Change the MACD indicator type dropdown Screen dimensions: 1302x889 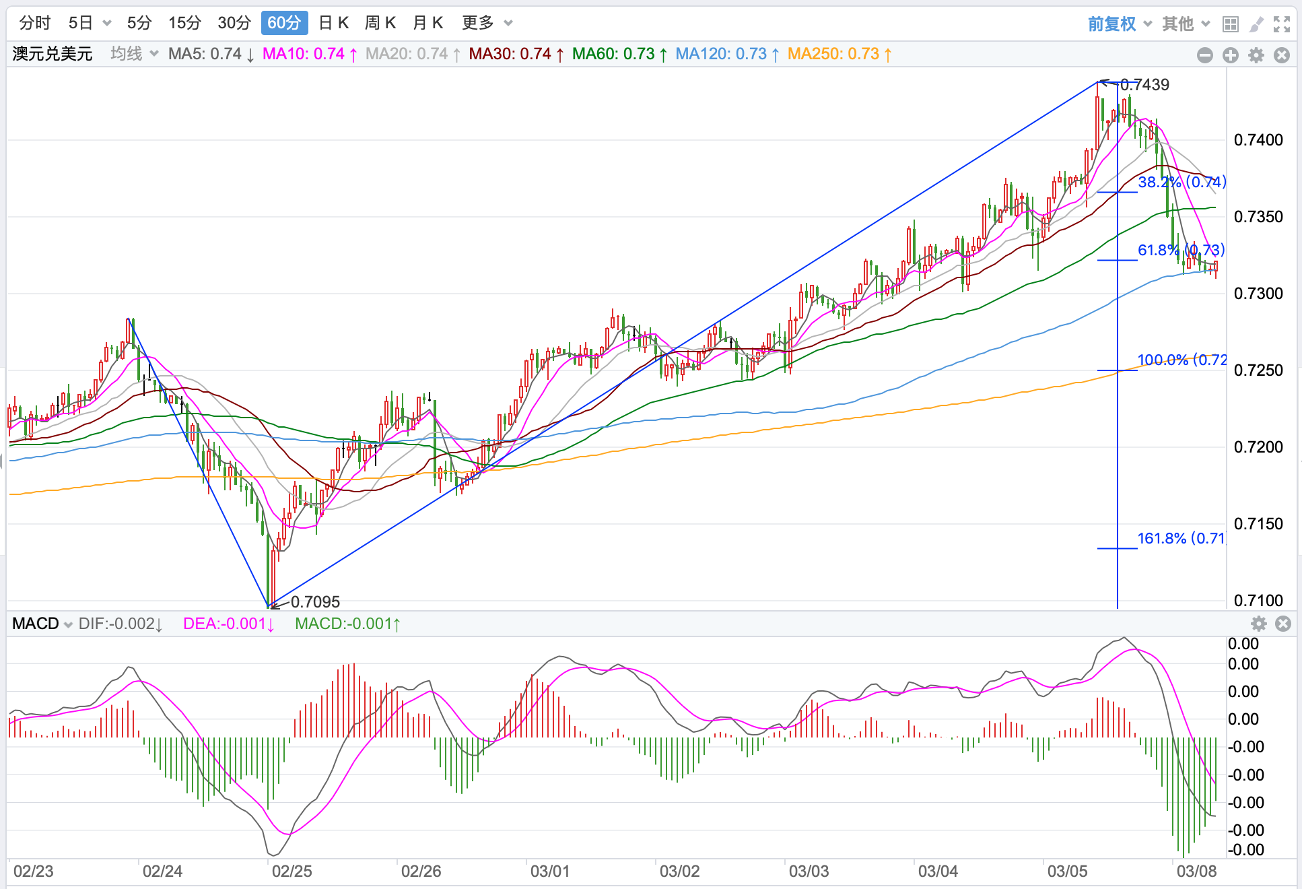[x=42, y=624]
